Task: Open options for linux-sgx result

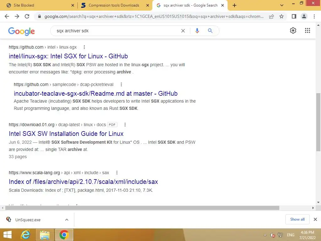Action: coord(84,47)
